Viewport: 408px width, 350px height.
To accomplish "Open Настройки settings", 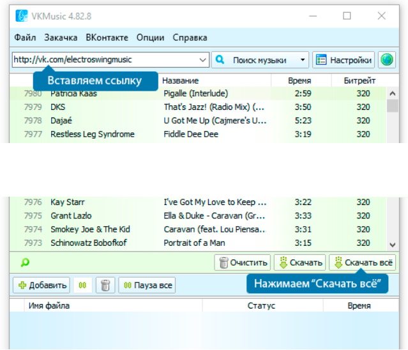I will click(344, 60).
